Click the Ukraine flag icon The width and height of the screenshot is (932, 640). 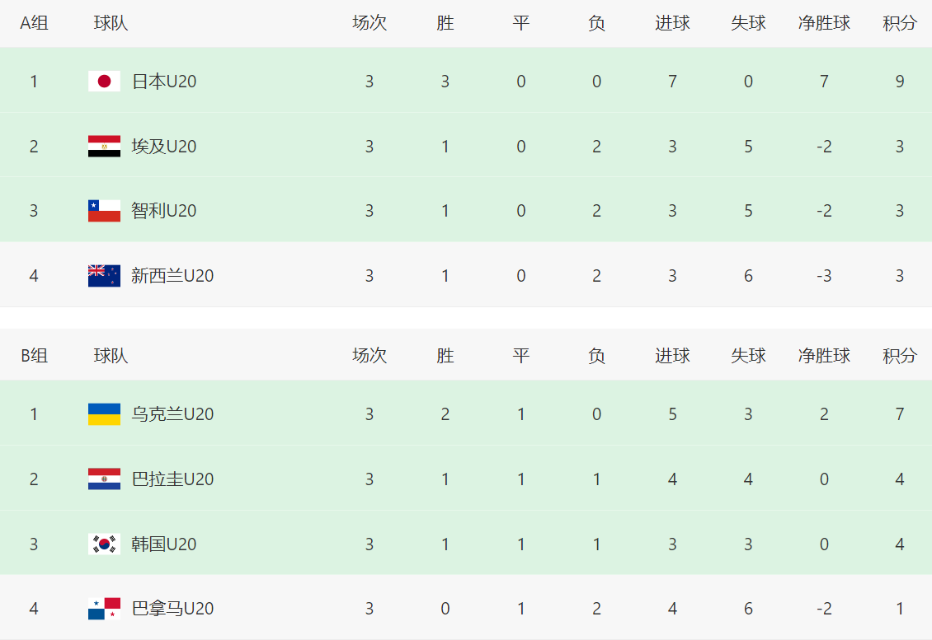(x=104, y=413)
